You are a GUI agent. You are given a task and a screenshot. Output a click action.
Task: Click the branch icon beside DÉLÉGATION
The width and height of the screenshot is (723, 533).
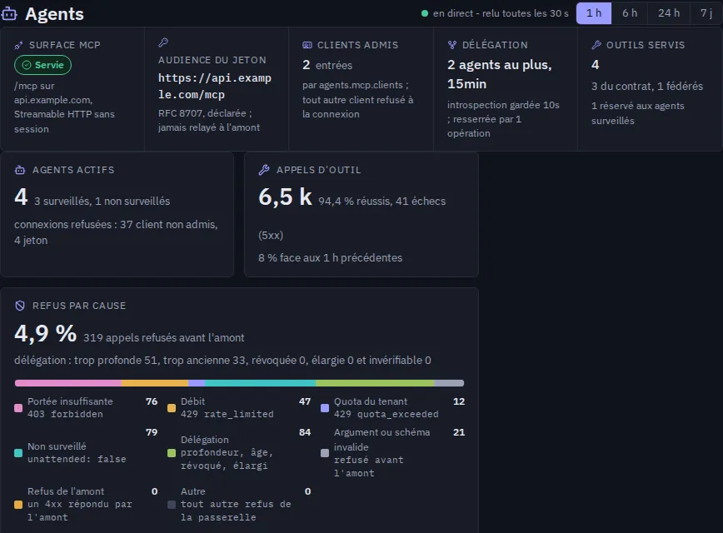click(451, 45)
